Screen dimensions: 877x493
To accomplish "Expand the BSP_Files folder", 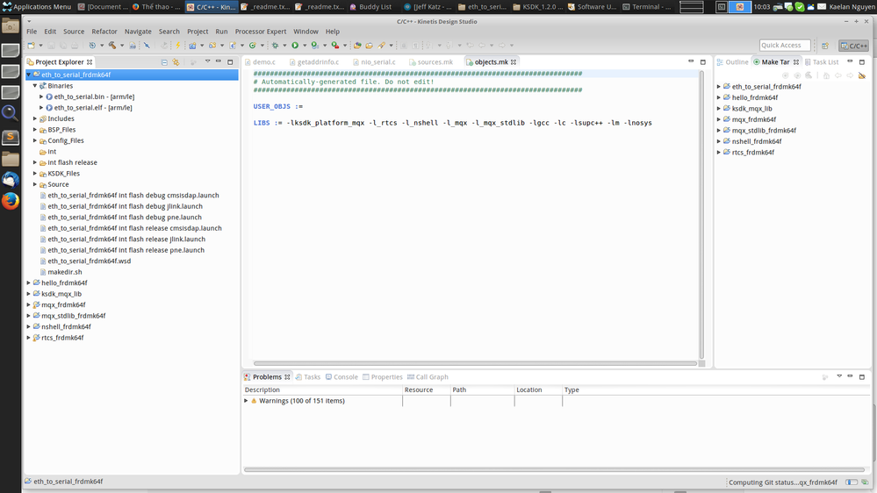I will coord(35,130).
